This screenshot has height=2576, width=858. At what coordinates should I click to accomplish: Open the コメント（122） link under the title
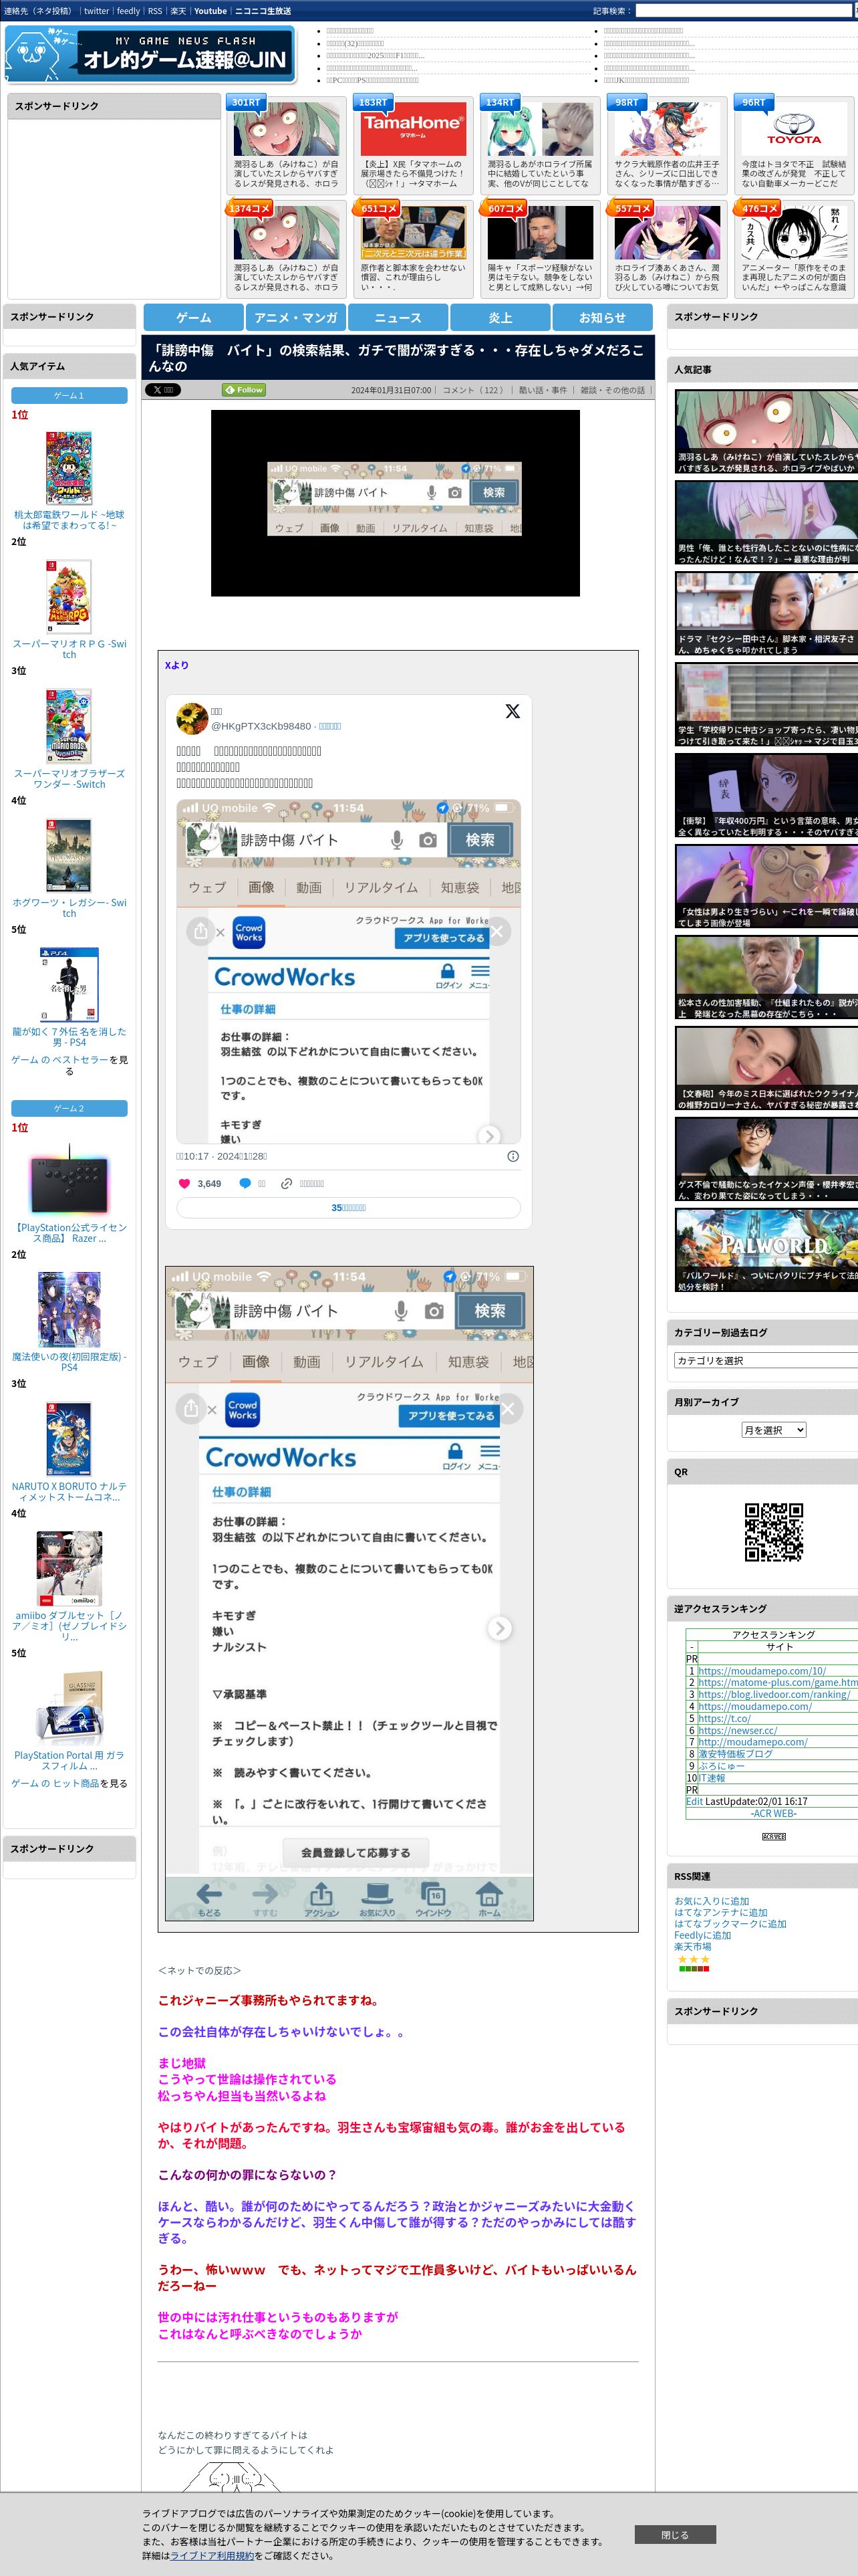(474, 390)
